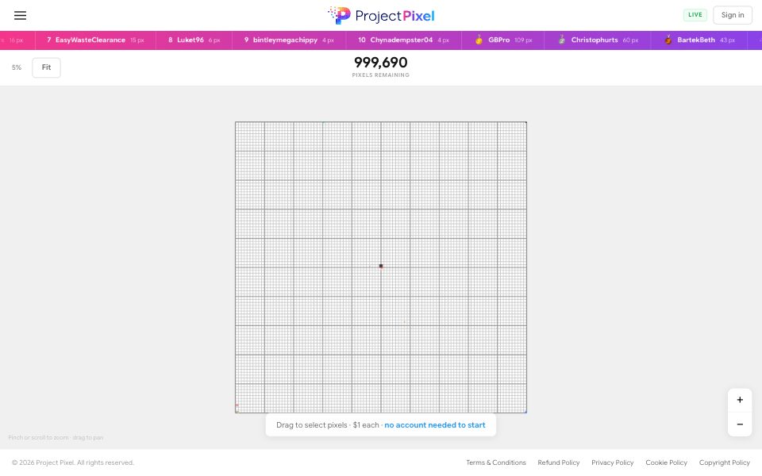Open Terms & Conditions
This screenshot has width=762, height=476.
tap(495, 463)
